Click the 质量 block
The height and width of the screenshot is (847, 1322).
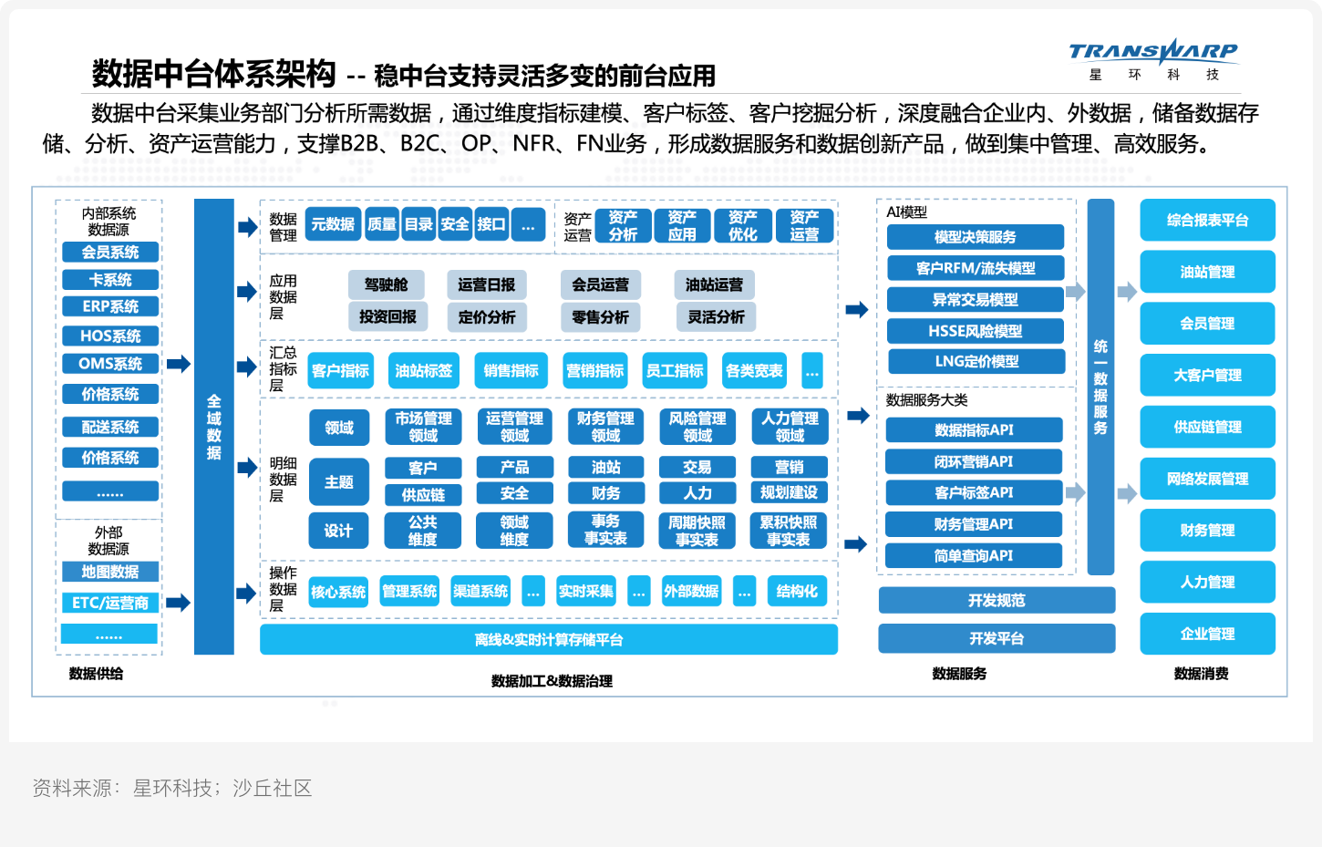[x=382, y=224]
